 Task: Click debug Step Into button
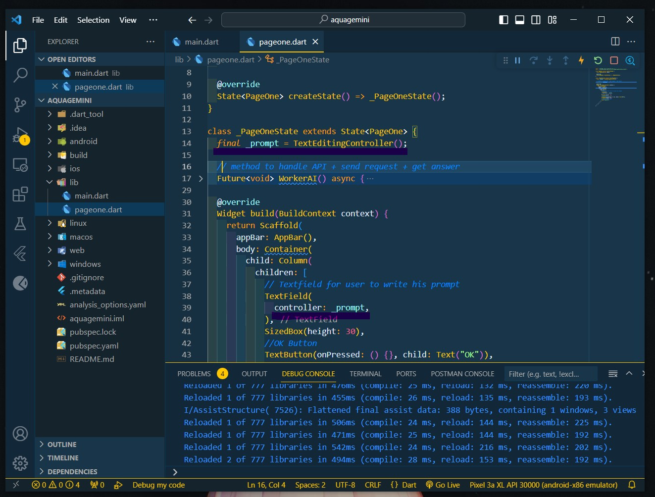click(x=550, y=60)
